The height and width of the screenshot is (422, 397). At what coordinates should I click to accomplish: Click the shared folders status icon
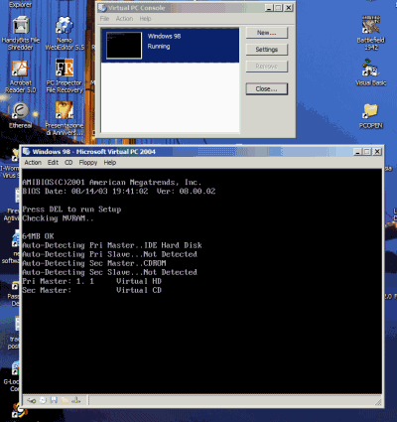66,400
